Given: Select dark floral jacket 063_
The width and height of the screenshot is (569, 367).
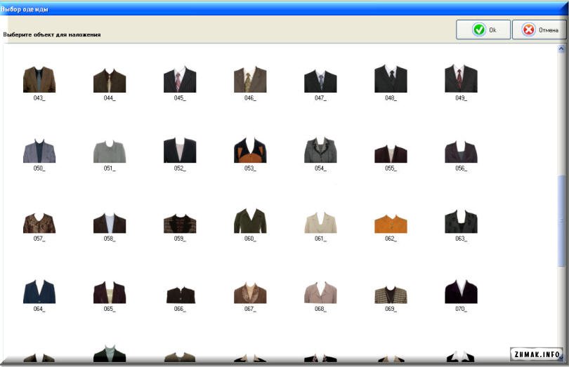Looking at the screenshot, I should pyautogui.click(x=461, y=221).
